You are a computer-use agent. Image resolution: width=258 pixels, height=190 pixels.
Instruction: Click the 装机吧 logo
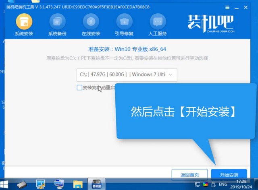point(211,23)
